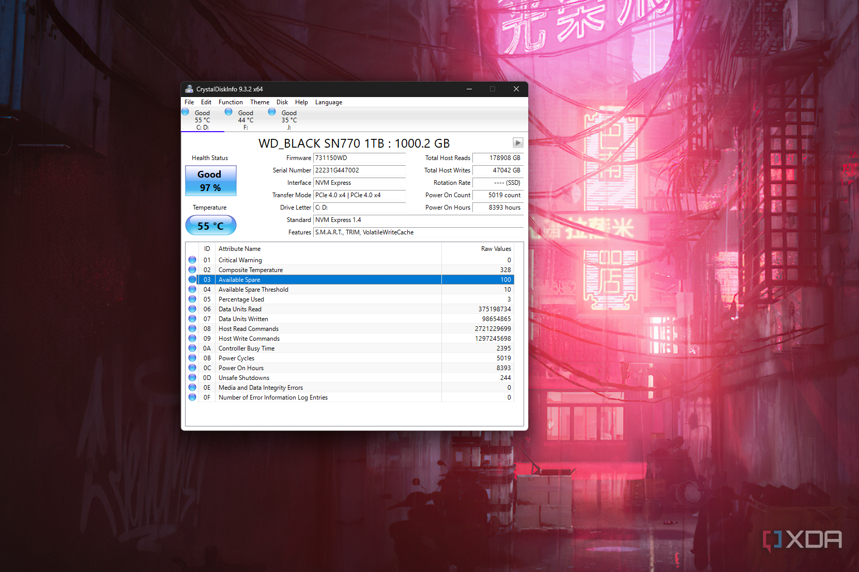The image size is (859, 572).
Task: Click status icon for Available Spare row
Action: pyautogui.click(x=192, y=279)
